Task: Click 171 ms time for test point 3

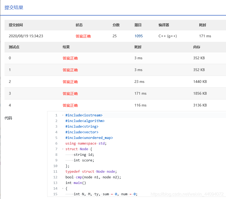Action: [140, 93]
